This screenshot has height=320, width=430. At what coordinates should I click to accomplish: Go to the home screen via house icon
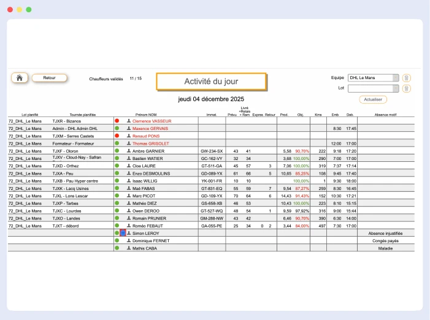(20, 78)
